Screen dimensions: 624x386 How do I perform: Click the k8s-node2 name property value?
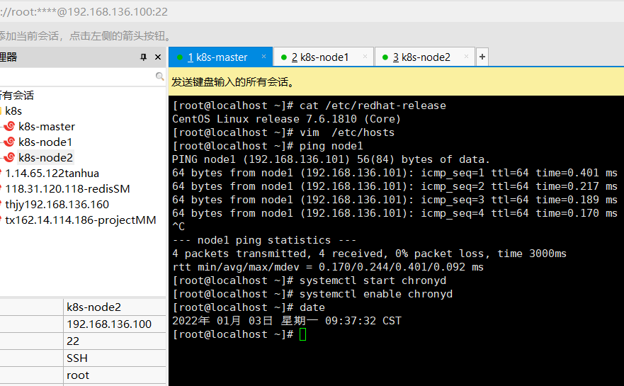point(115,307)
